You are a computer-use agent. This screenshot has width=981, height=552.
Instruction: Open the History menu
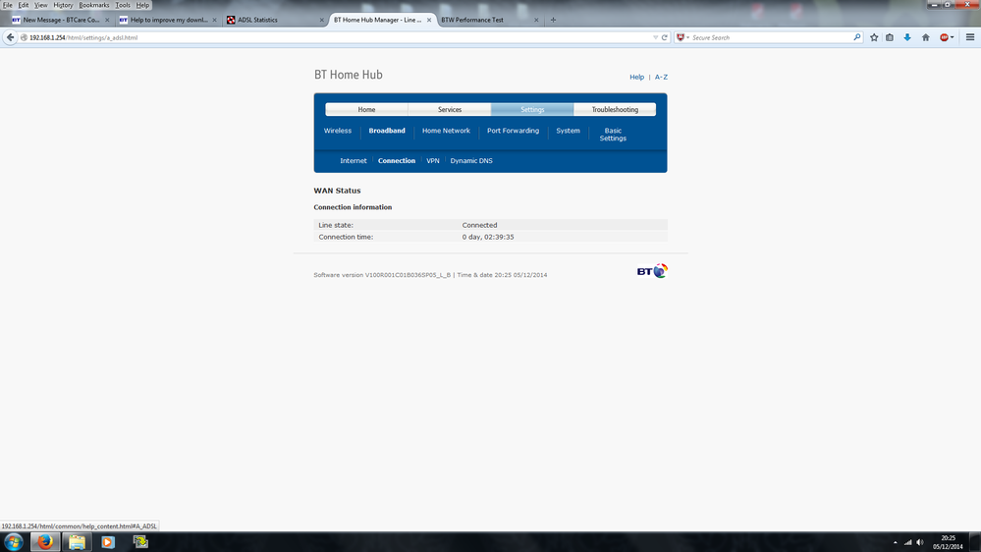63,5
